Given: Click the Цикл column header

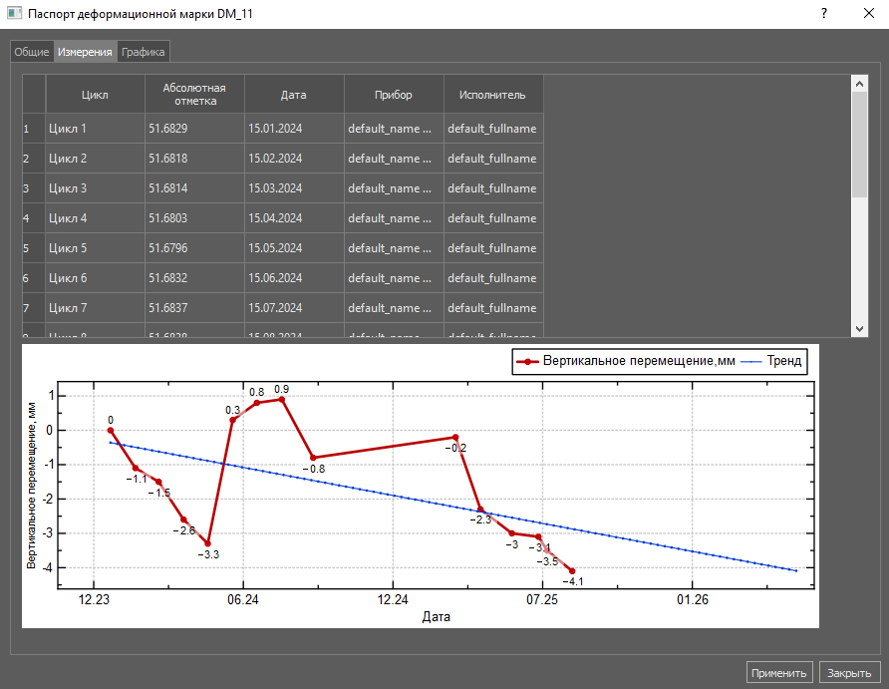Looking at the screenshot, I should [x=95, y=95].
